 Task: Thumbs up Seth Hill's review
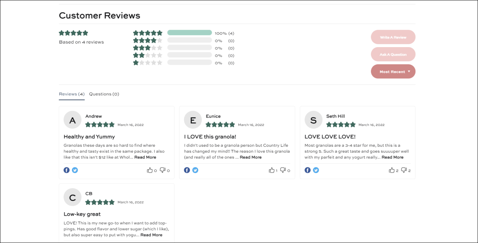392,170
